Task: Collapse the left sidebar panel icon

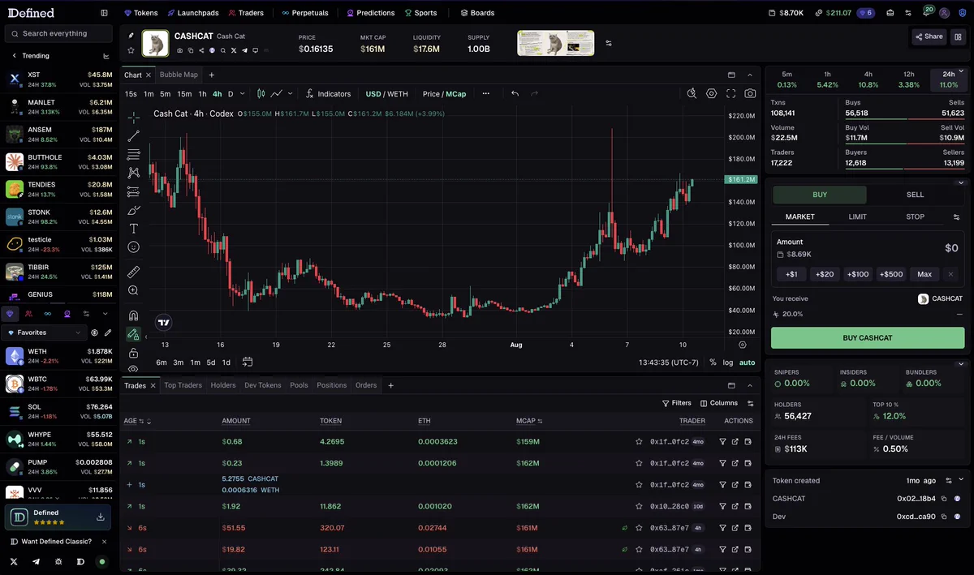Action: click(104, 13)
